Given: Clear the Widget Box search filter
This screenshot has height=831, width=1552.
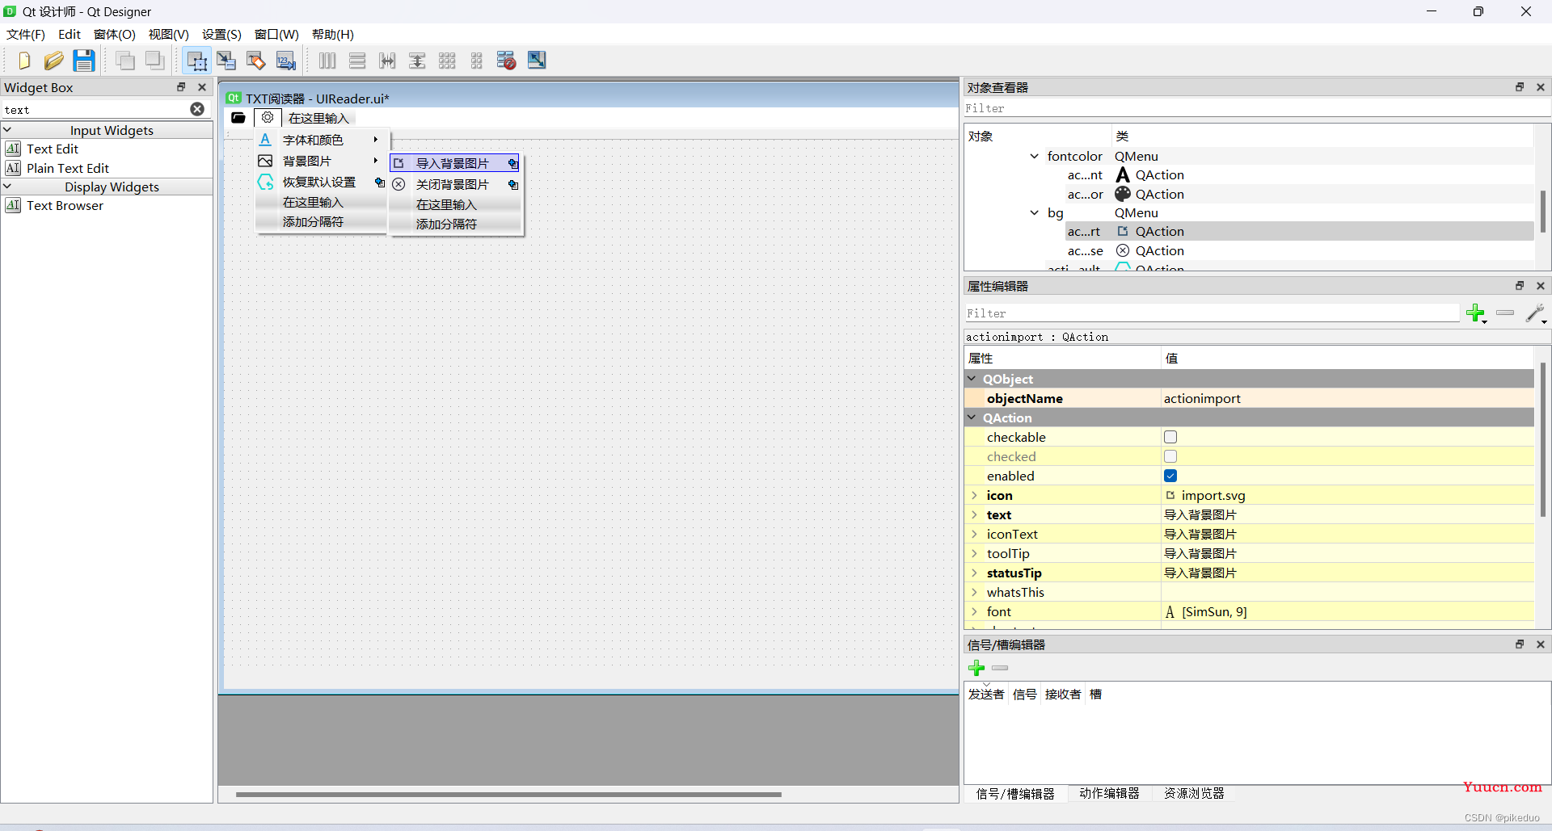Looking at the screenshot, I should pos(197,109).
